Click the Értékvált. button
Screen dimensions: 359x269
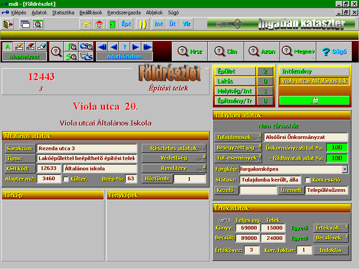(x=331, y=228)
